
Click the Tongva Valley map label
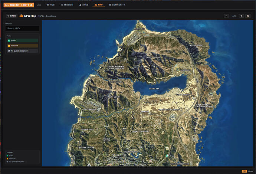(107, 140)
